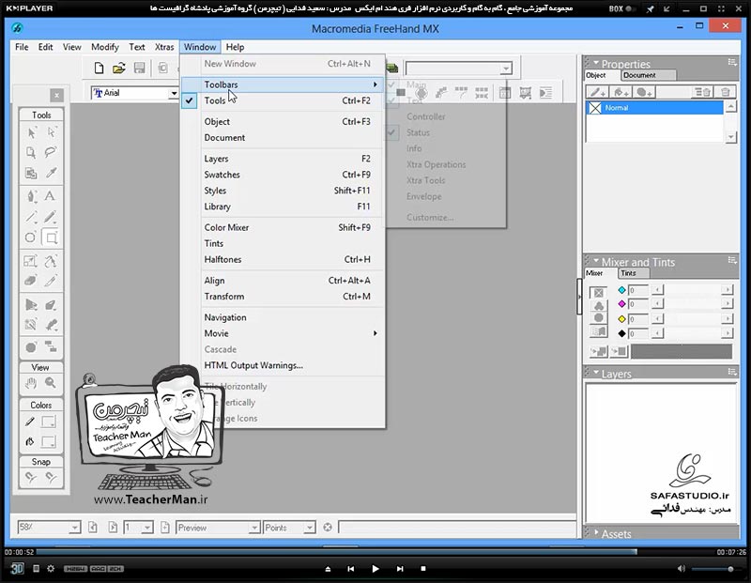Click the trash icon in Properties panel

(x=726, y=92)
